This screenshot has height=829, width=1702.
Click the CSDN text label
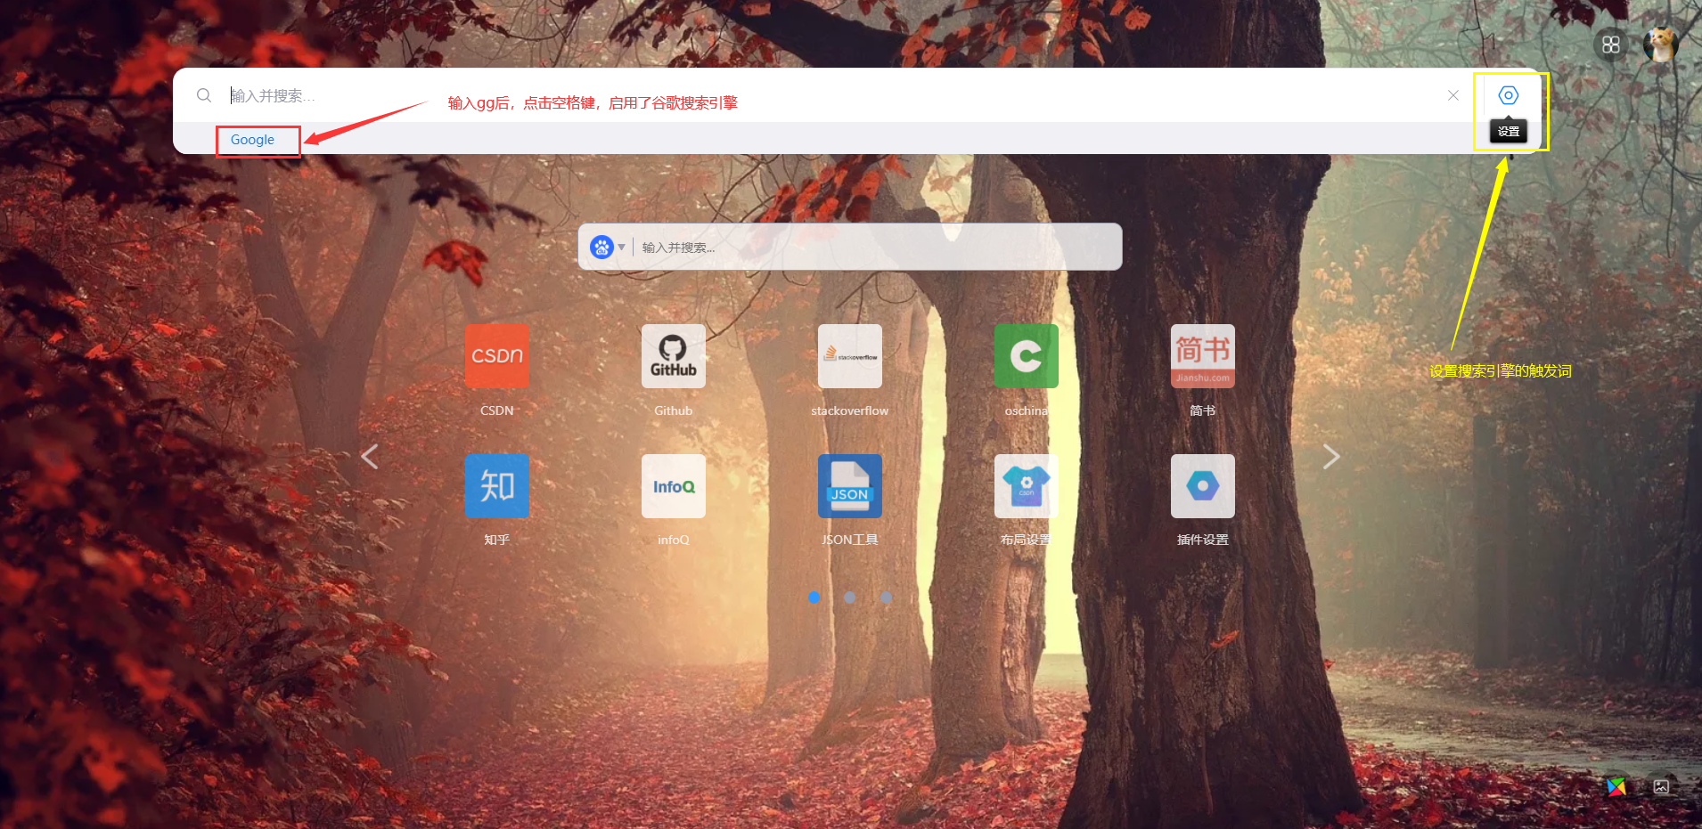point(497,410)
